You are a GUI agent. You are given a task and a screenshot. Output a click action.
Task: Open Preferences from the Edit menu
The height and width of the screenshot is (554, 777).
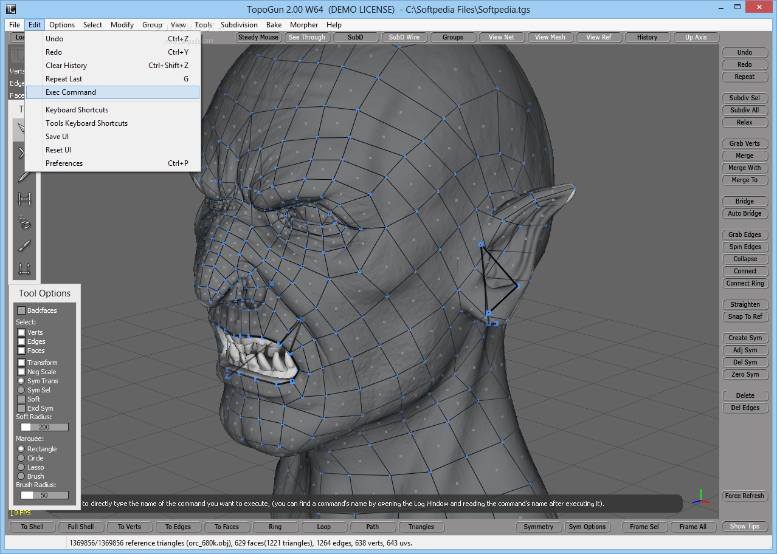113,163
